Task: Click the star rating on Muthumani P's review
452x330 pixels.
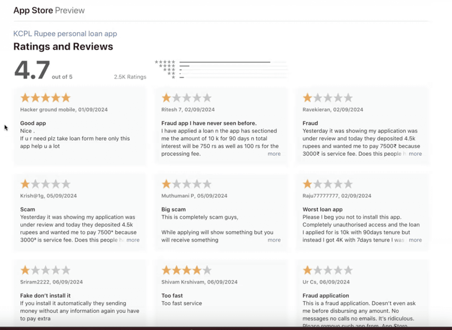Action: [x=186, y=184]
